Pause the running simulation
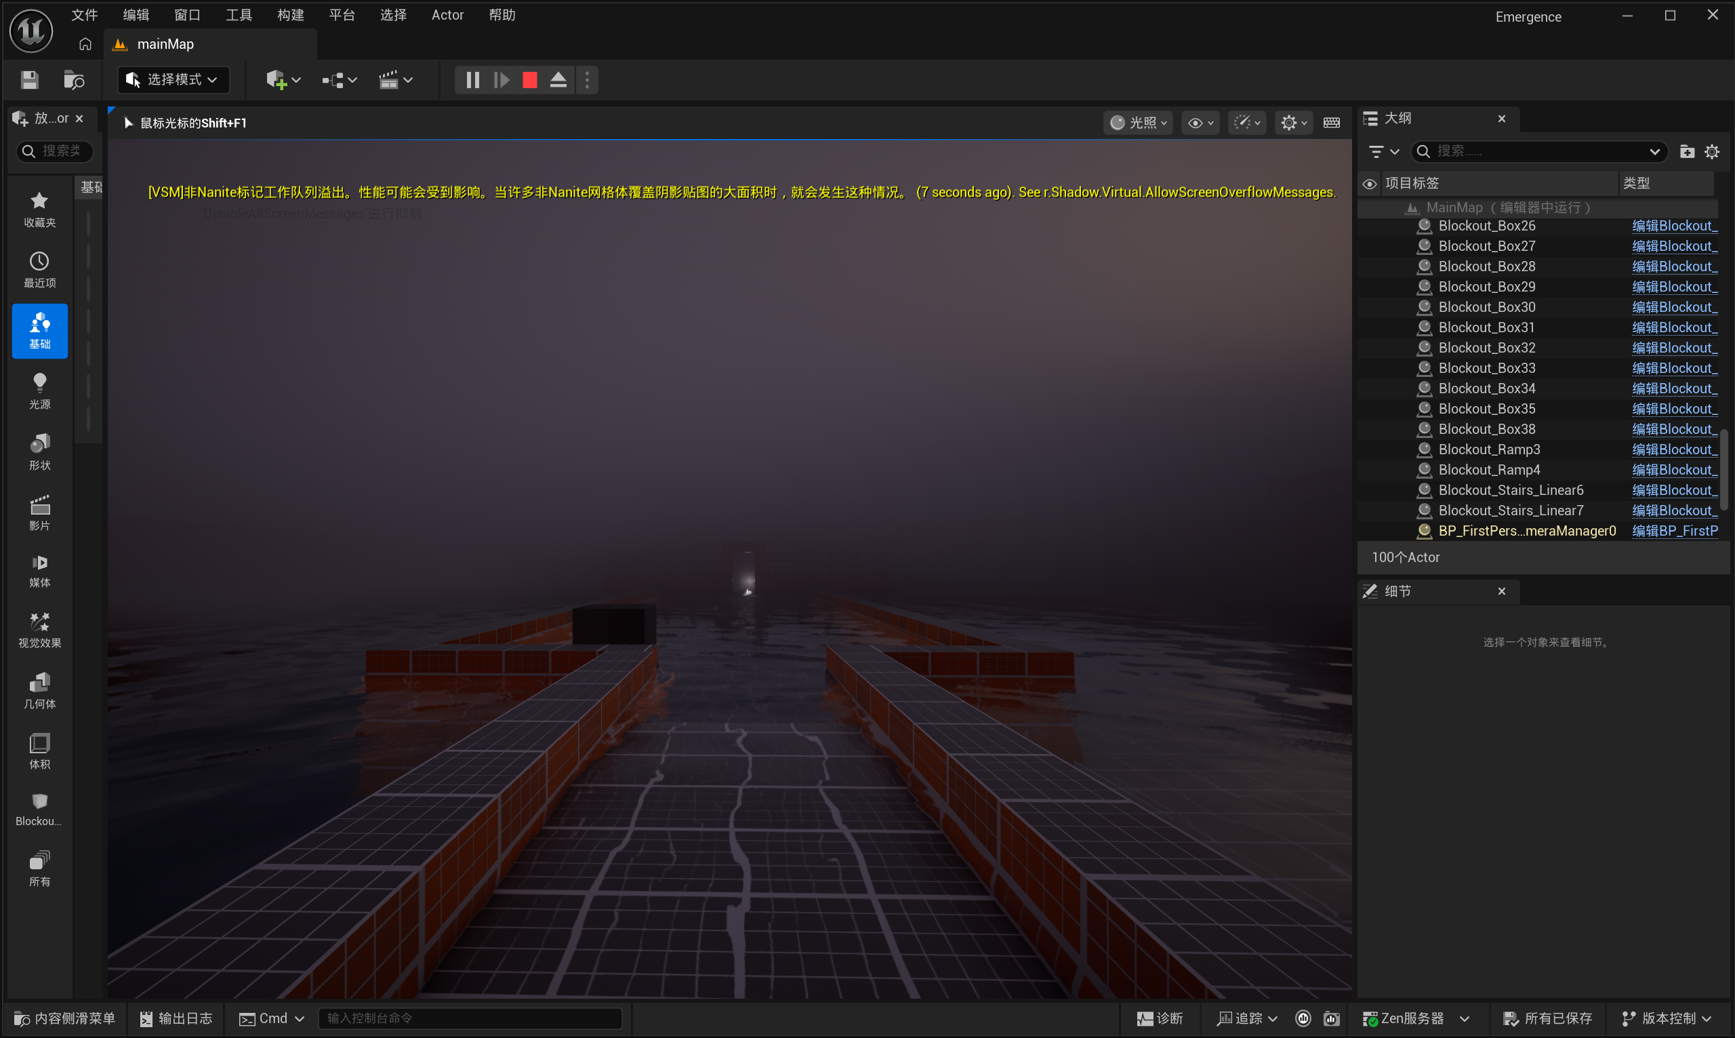Screen dimensions: 1735x1038 coord(472,80)
